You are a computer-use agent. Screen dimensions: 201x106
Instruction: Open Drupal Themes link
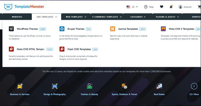pos(76,29)
